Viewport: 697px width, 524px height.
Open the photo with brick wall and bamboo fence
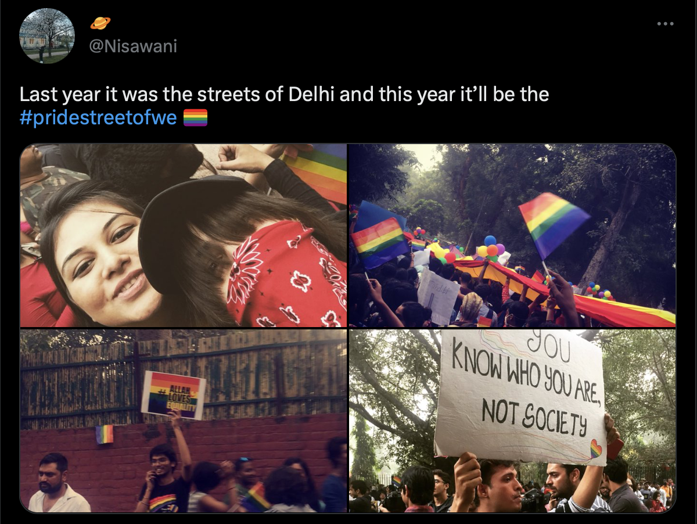[184, 421]
